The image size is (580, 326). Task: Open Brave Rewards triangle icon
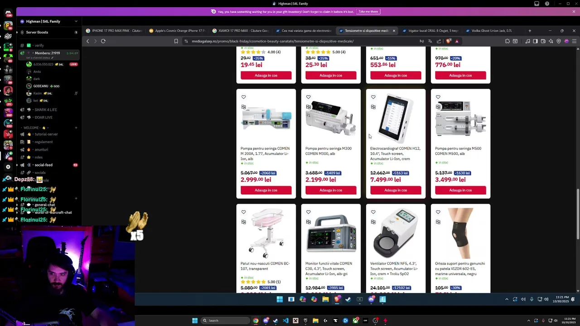coord(457,41)
